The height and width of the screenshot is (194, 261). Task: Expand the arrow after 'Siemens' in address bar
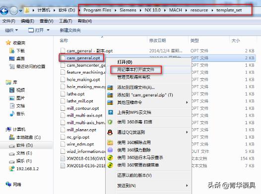click(x=140, y=10)
